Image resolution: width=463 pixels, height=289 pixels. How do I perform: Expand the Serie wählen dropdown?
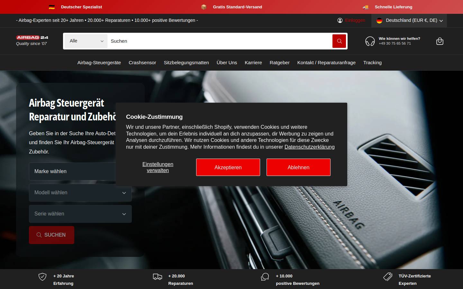tap(80, 214)
